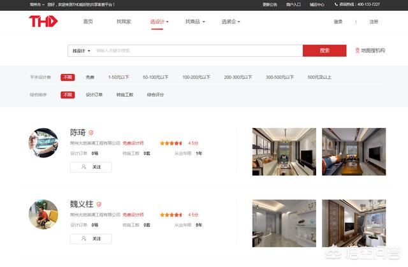The width and height of the screenshot is (408, 267).
Task: Click the red 搜索 button
Action: tap(324, 51)
